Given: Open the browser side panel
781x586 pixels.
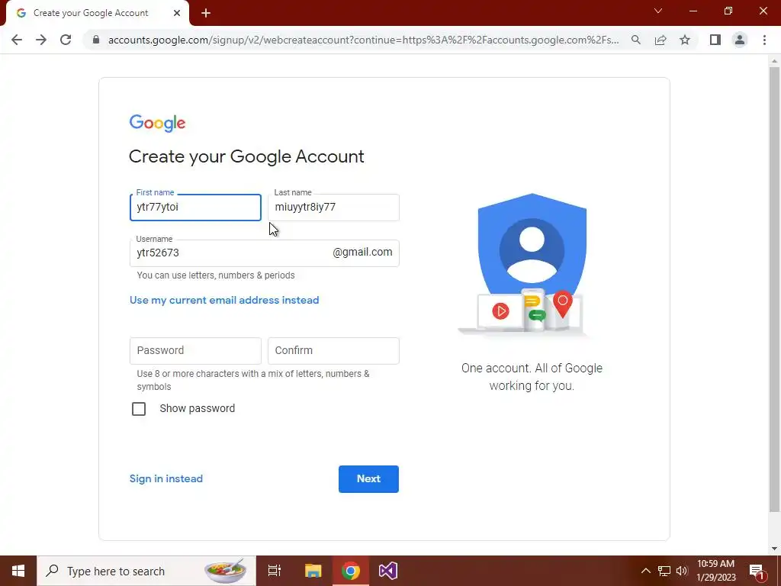Looking at the screenshot, I should tap(715, 40).
